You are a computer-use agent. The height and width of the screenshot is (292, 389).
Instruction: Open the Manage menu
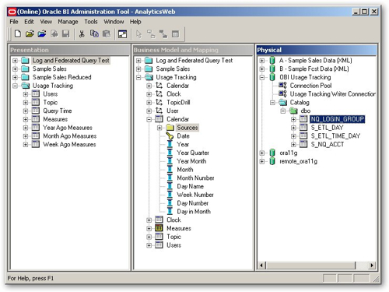coord(68,22)
